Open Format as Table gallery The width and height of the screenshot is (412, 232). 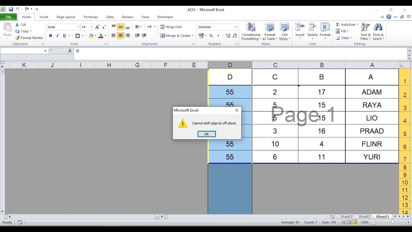270,32
